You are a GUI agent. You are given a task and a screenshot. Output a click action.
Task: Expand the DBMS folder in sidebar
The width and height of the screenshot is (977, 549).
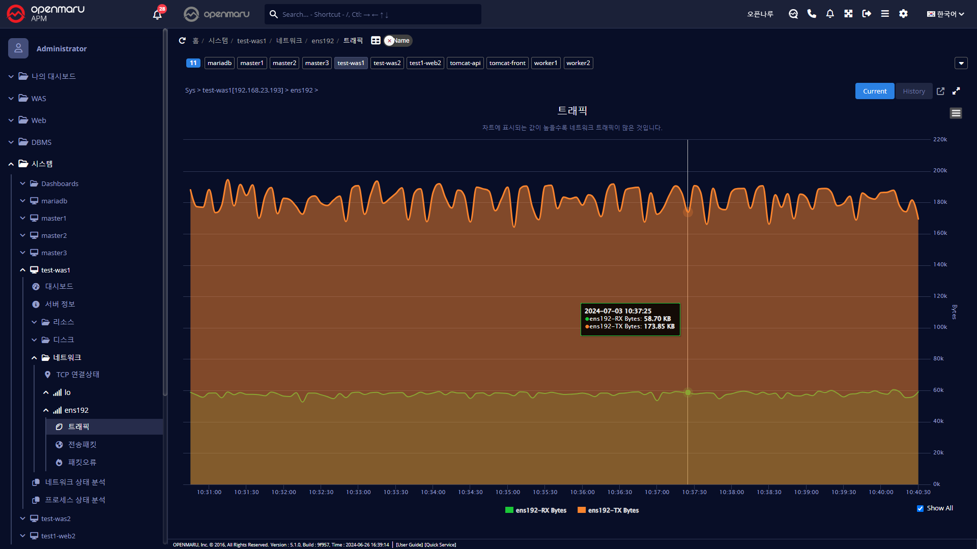[41, 142]
